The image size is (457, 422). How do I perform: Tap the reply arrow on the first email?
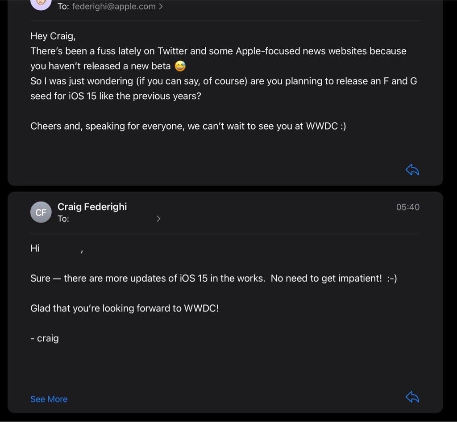(412, 170)
